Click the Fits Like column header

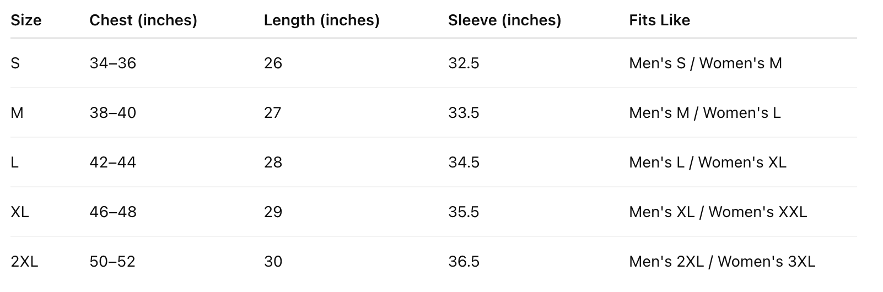pyautogui.click(x=659, y=20)
